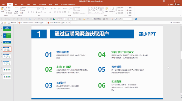Image resolution: width=182 pixels, height=101 pixels.
Task: Click the Tell Me search box
Action: pyautogui.click(x=69, y=4)
